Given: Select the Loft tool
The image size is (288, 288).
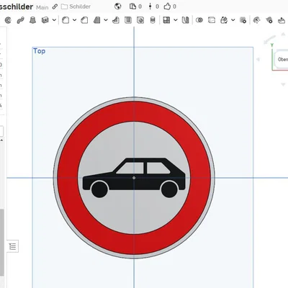Looking at the screenshot, I should tap(32, 20).
